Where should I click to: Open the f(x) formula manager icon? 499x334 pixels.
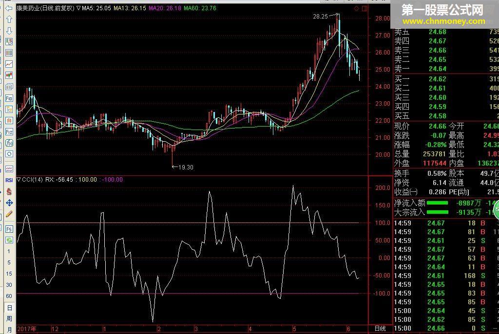coord(9,143)
